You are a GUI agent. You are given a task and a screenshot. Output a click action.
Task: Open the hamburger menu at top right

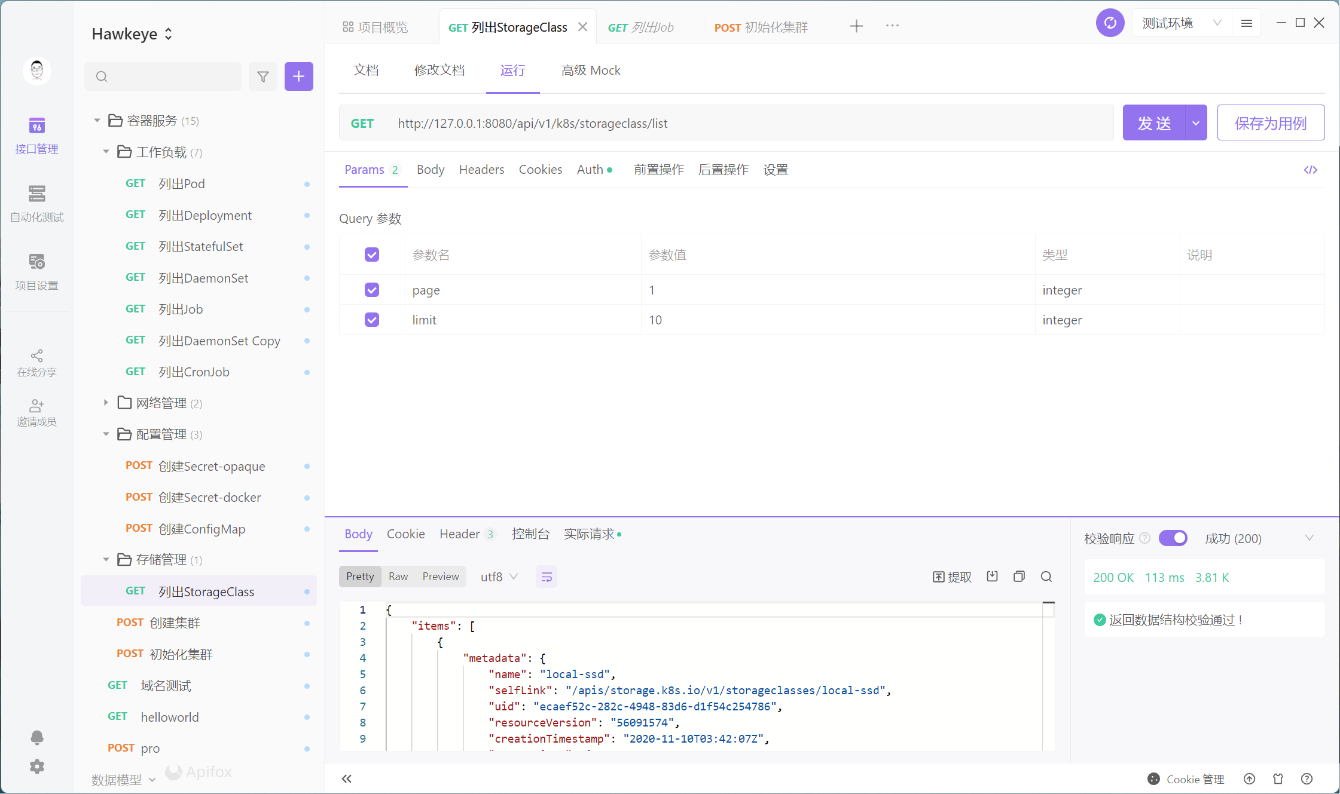pyautogui.click(x=1247, y=23)
